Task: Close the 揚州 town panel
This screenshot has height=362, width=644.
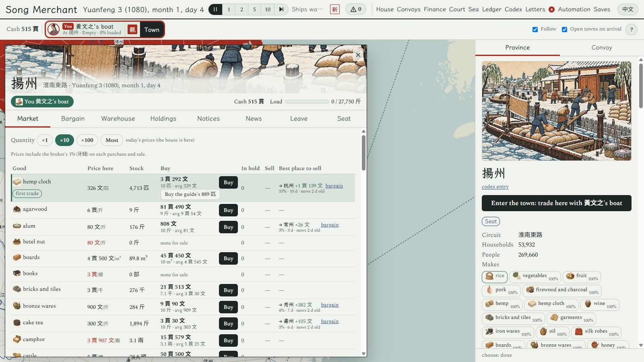Action: coord(358,55)
